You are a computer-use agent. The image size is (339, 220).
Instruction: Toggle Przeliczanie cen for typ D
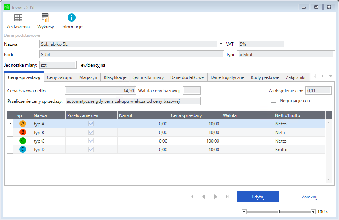tap(91, 149)
